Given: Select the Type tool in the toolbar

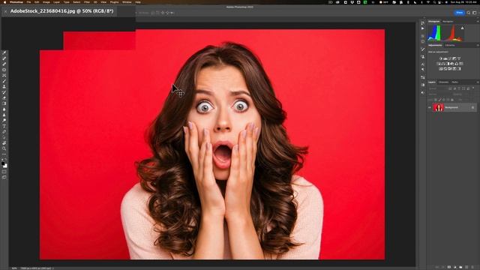Looking at the screenshot, I should (4, 126).
